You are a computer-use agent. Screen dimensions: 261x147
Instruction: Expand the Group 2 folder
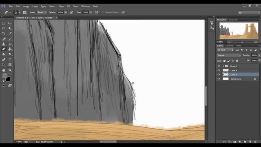(223, 66)
